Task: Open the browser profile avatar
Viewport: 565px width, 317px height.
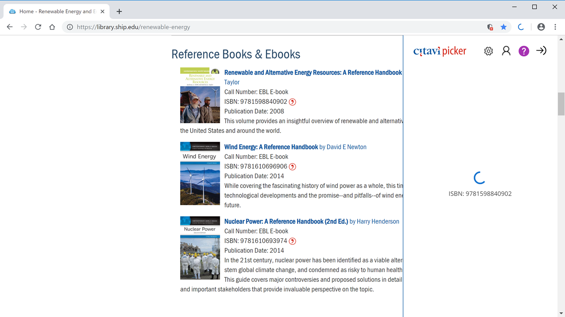Action: [x=541, y=27]
